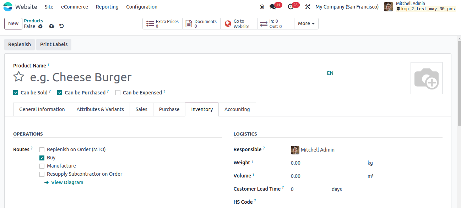
Task: Switch to Attributes & Variants tab
Action: coord(100,109)
